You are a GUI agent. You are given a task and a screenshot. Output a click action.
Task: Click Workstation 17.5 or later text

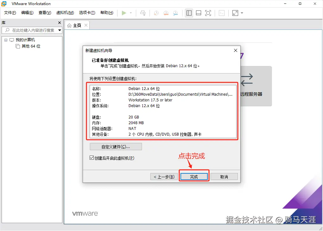point(150,100)
